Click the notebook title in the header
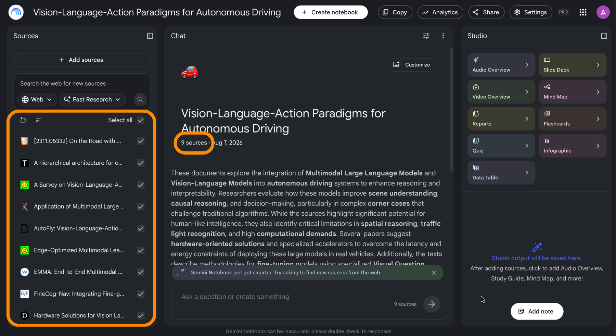This screenshot has height=336, width=616. (157, 12)
